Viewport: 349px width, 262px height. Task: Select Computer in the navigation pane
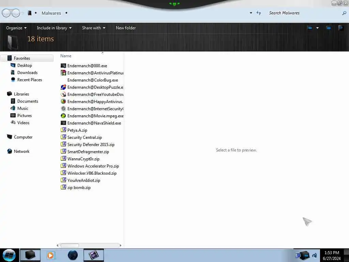pos(23,137)
